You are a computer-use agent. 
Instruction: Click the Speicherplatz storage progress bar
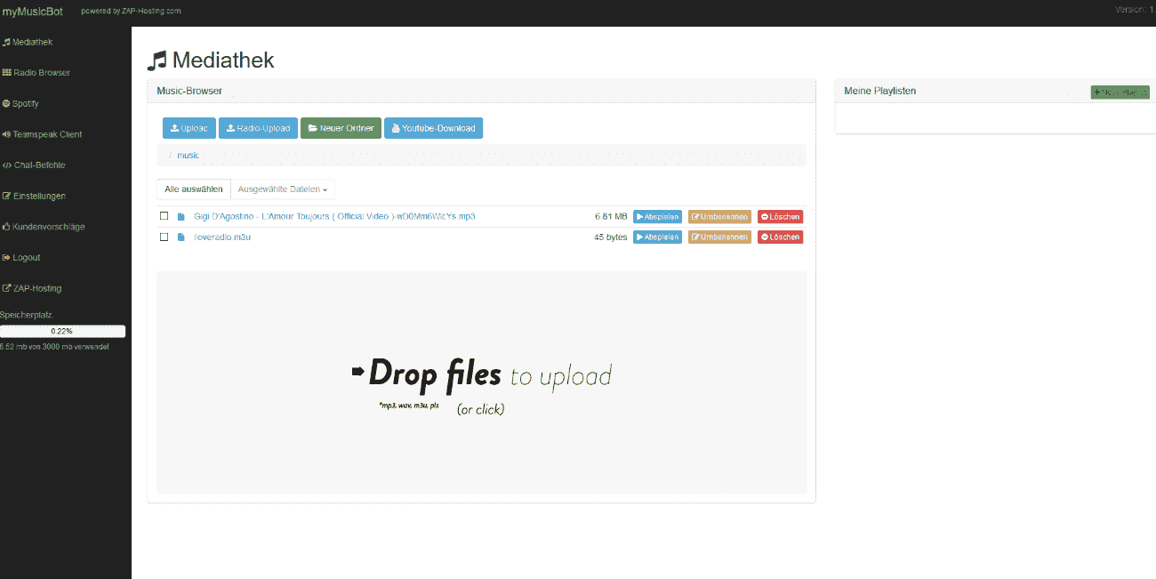pos(62,331)
